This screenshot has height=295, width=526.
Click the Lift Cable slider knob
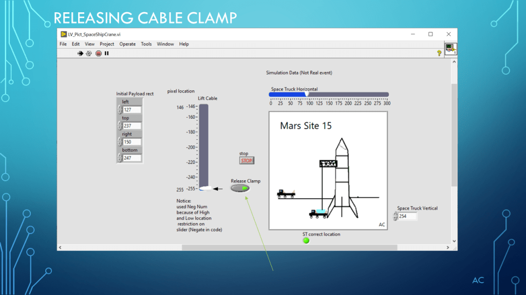[205, 188]
